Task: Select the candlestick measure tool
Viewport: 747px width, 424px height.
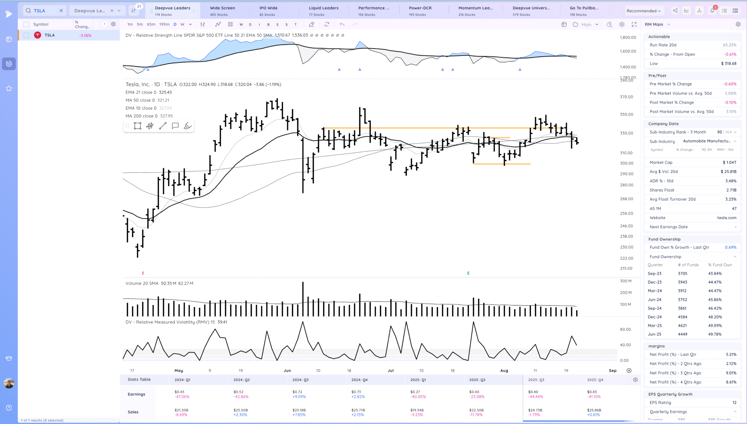Action: click(x=150, y=126)
